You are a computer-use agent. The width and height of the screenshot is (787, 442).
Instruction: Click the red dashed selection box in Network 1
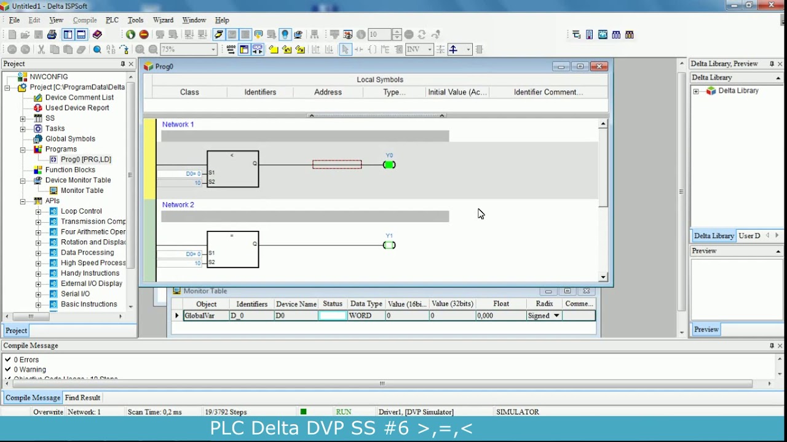click(337, 164)
